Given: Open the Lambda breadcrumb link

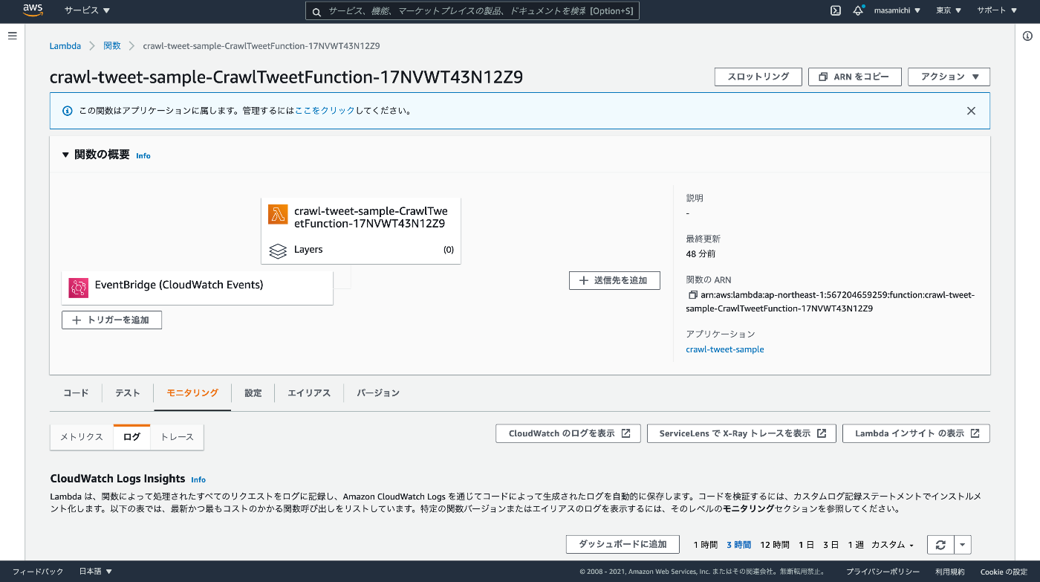Looking at the screenshot, I should tap(65, 46).
